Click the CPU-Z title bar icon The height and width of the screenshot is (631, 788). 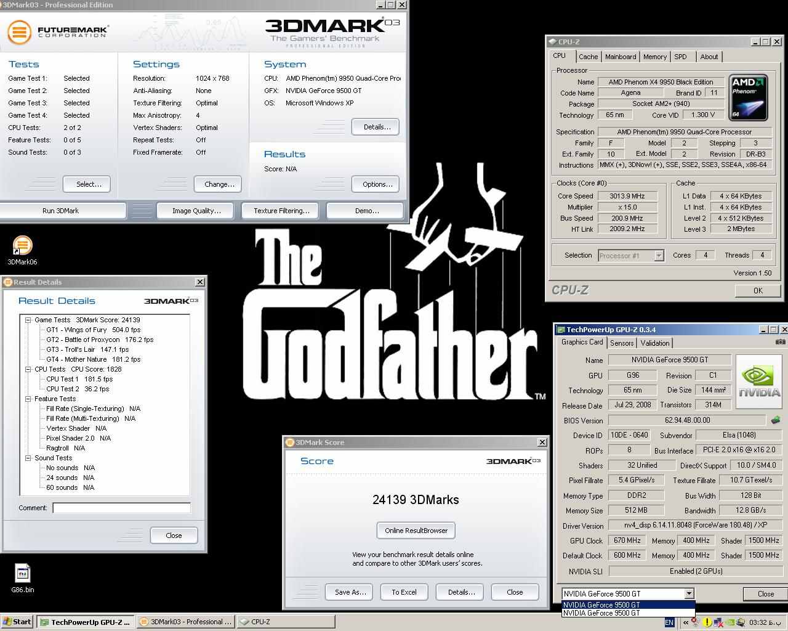(x=552, y=42)
